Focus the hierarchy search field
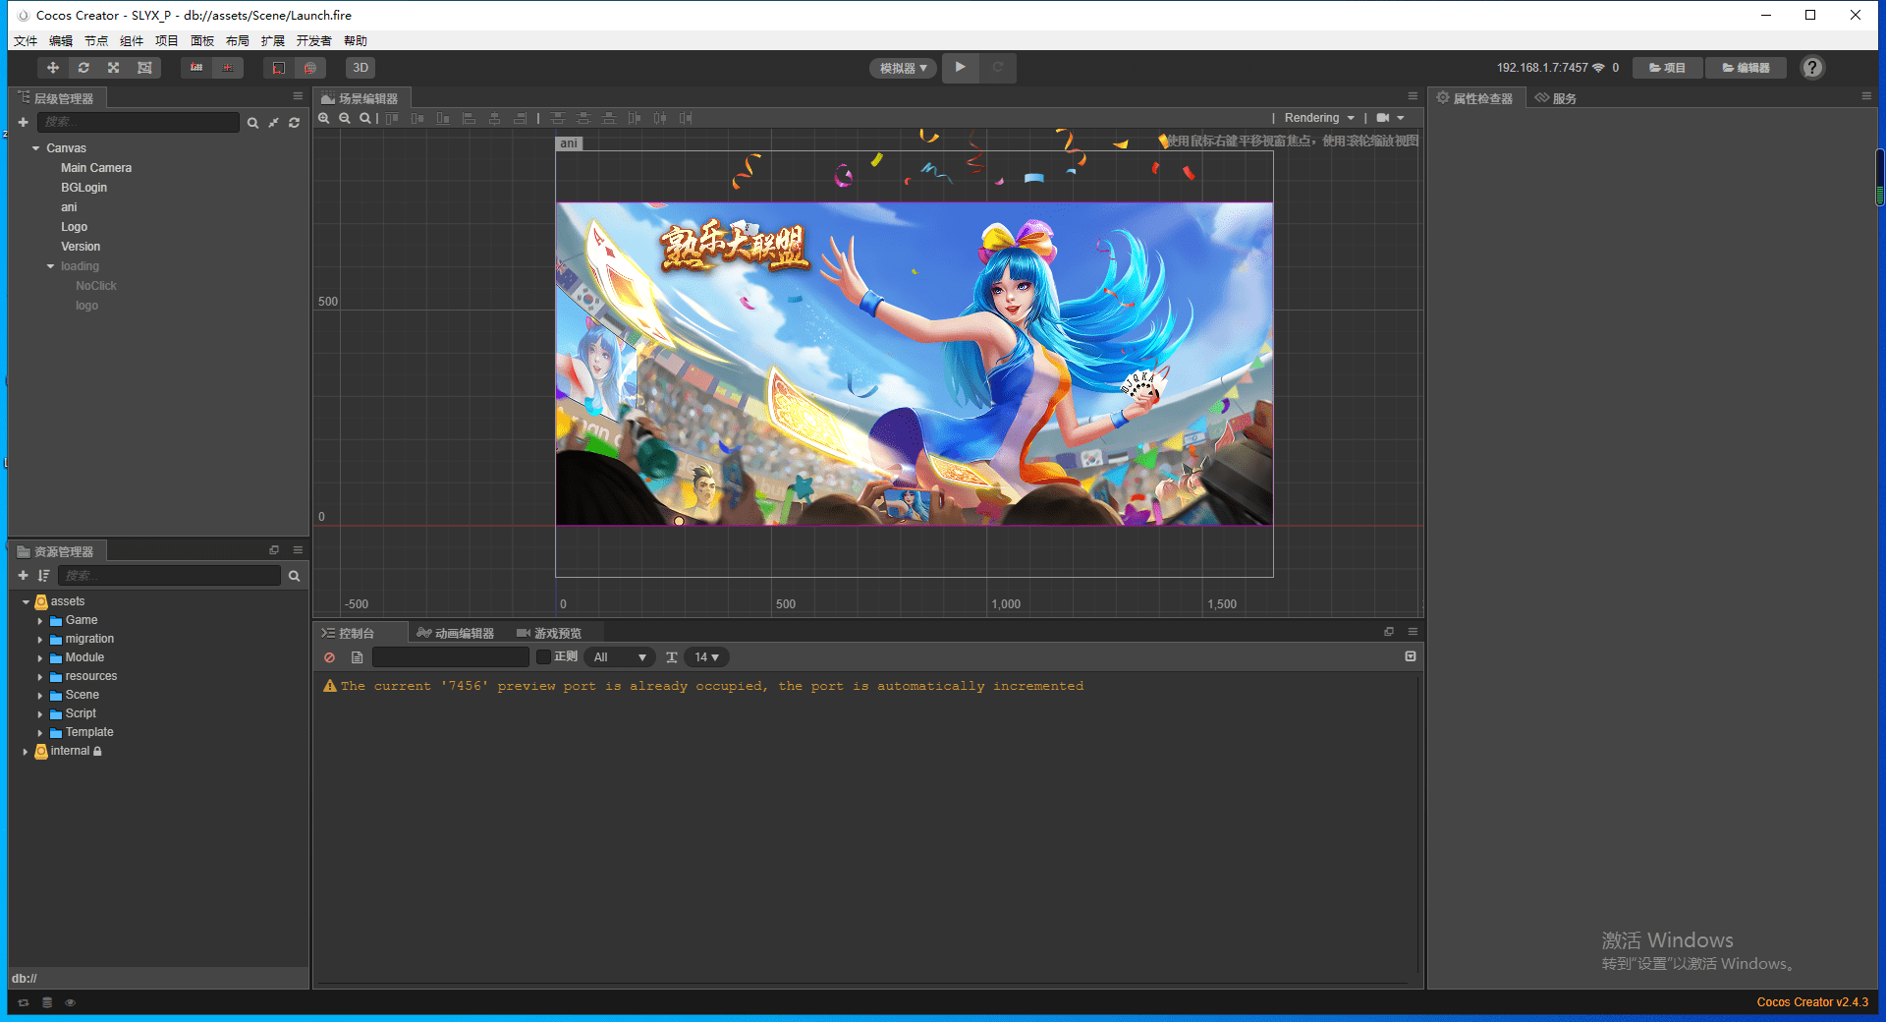The height and width of the screenshot is (1022, 1886). click(x=138, y=122)
